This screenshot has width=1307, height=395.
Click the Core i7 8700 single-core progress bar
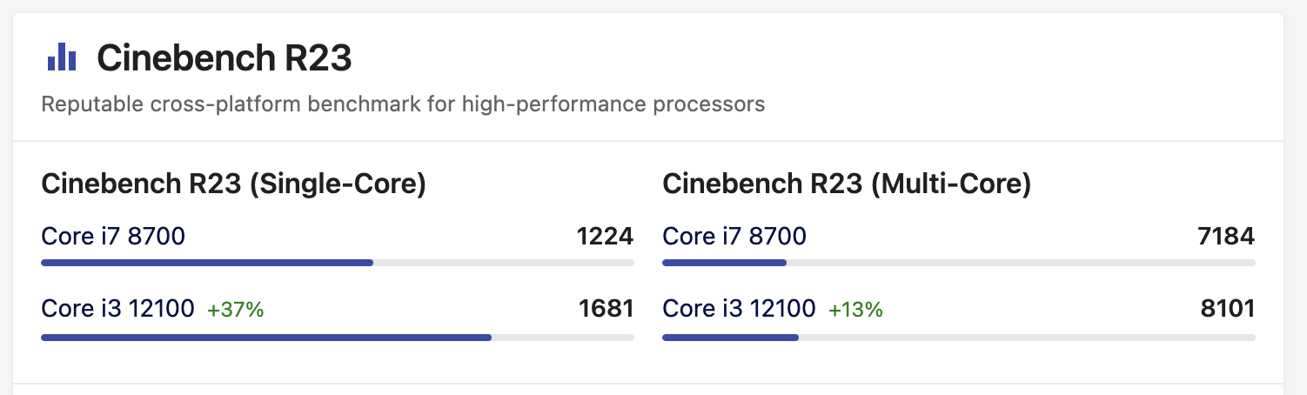(338, 262)
